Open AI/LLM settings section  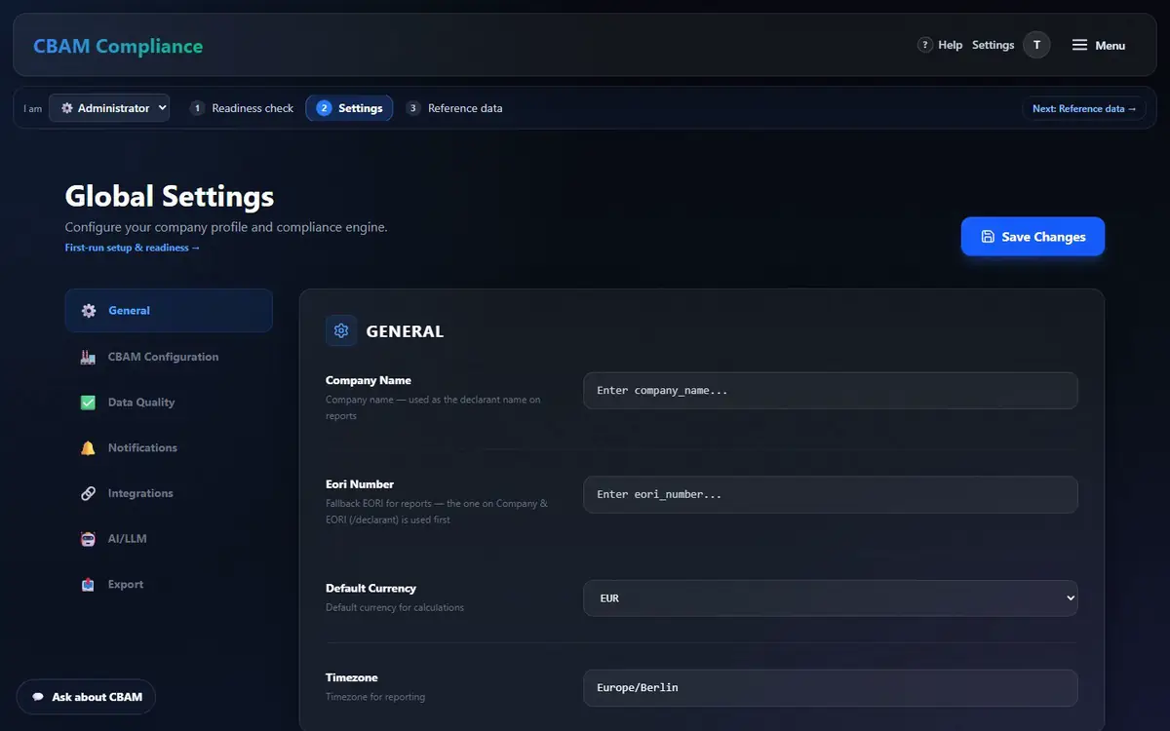click(x=169, y=539)
